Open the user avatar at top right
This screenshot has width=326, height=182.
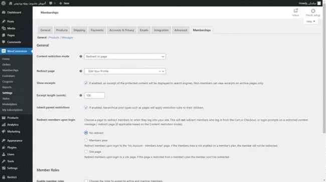(x=319, y=3)
